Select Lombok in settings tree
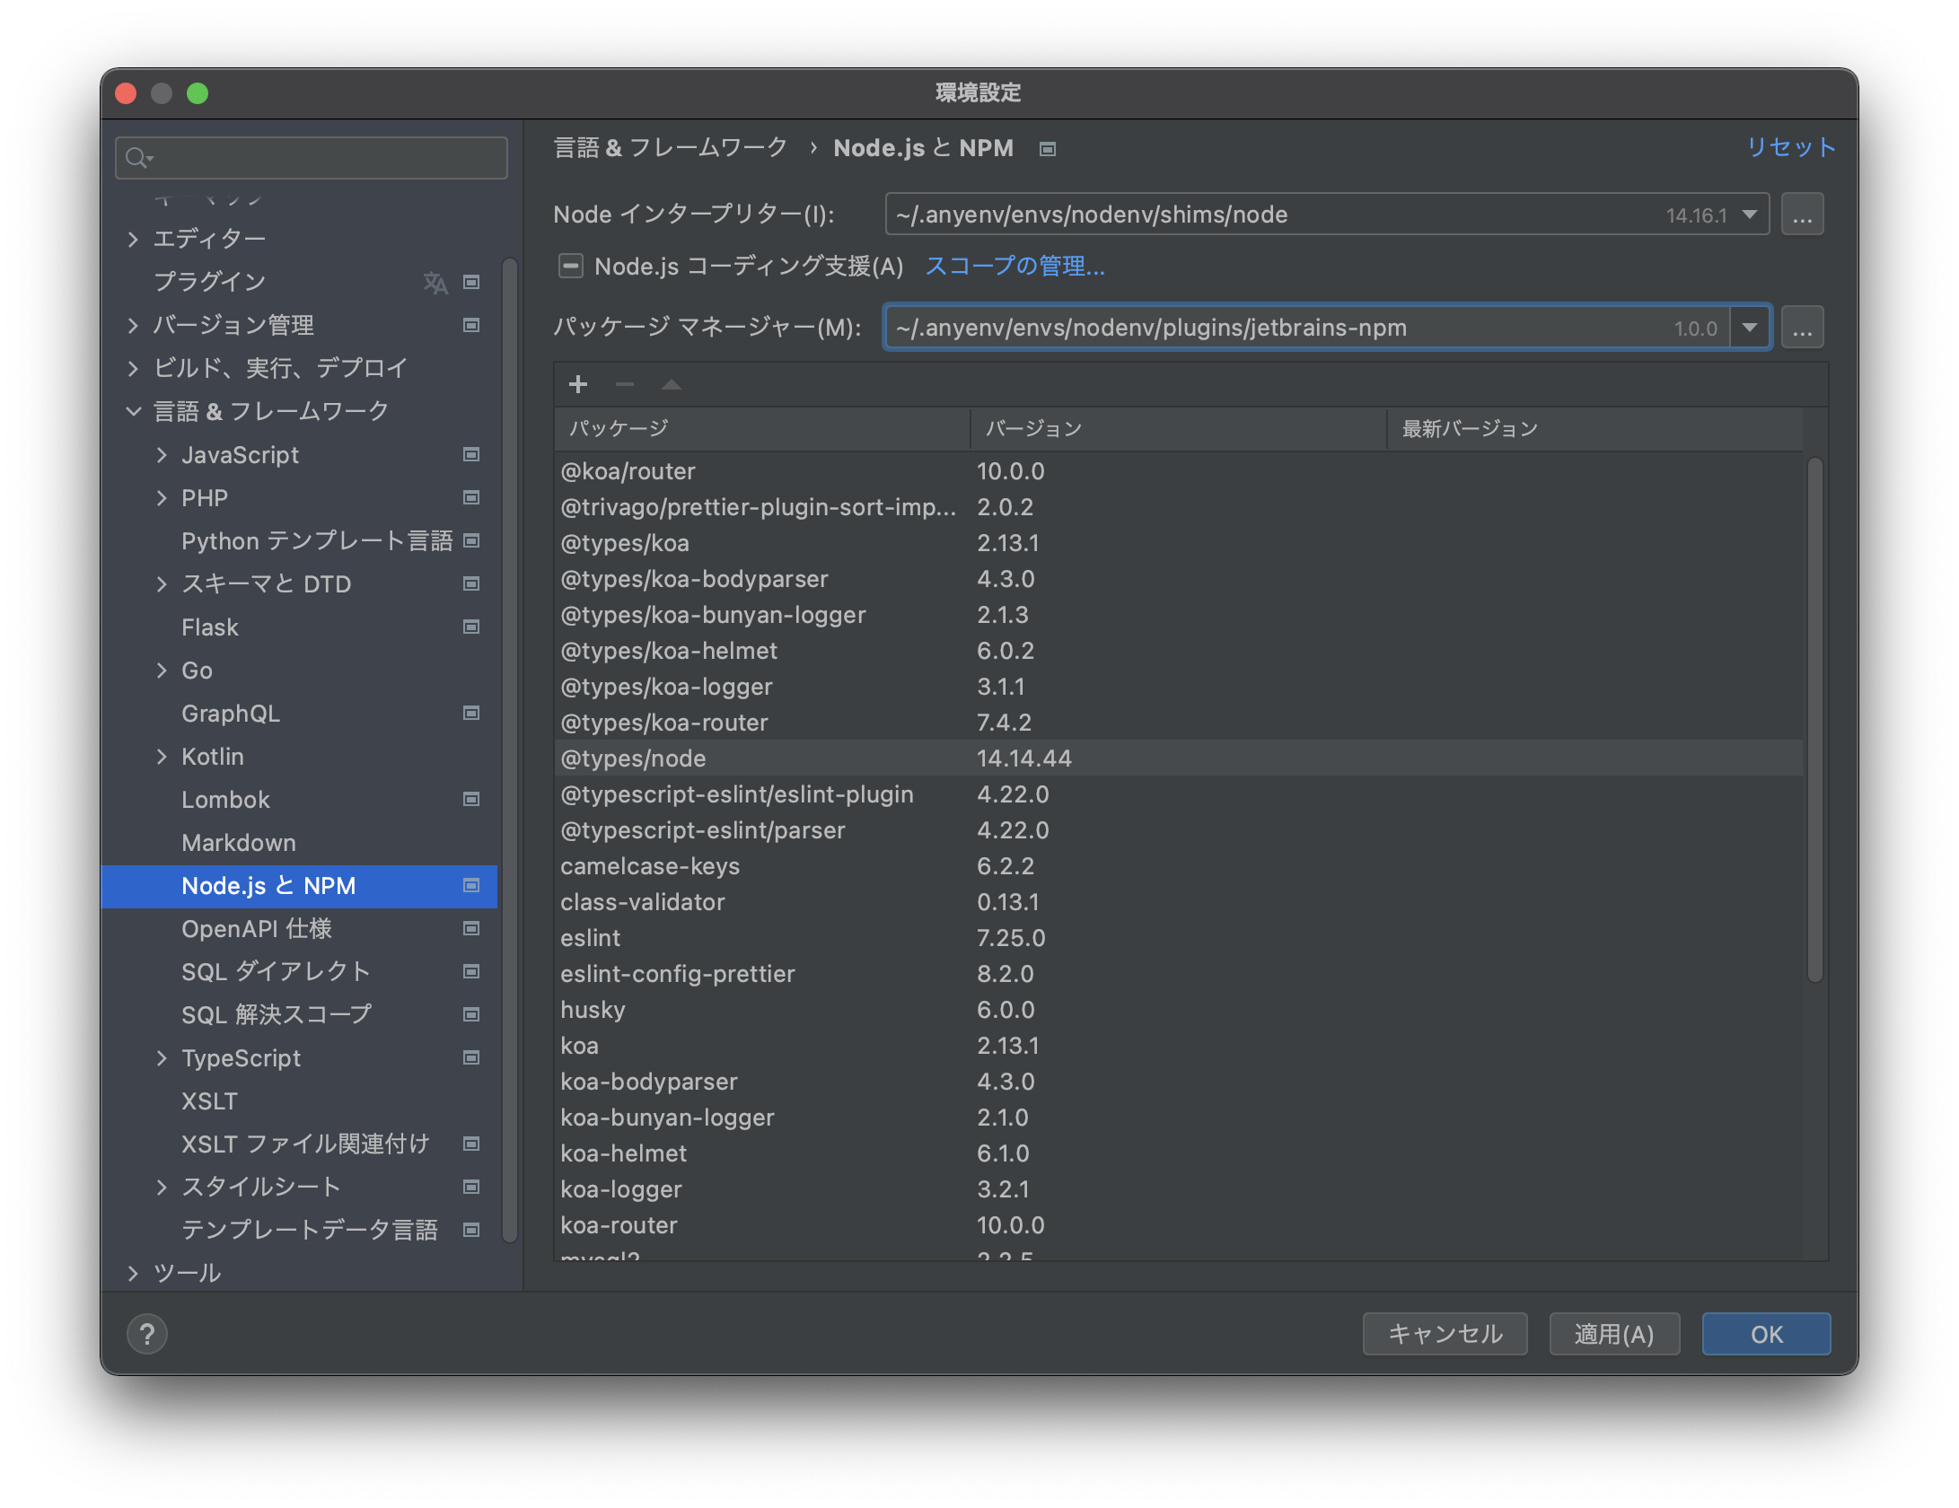The width and height of the screenshot is (1959, 1508). pyautogui.click(x=299, y=800)
